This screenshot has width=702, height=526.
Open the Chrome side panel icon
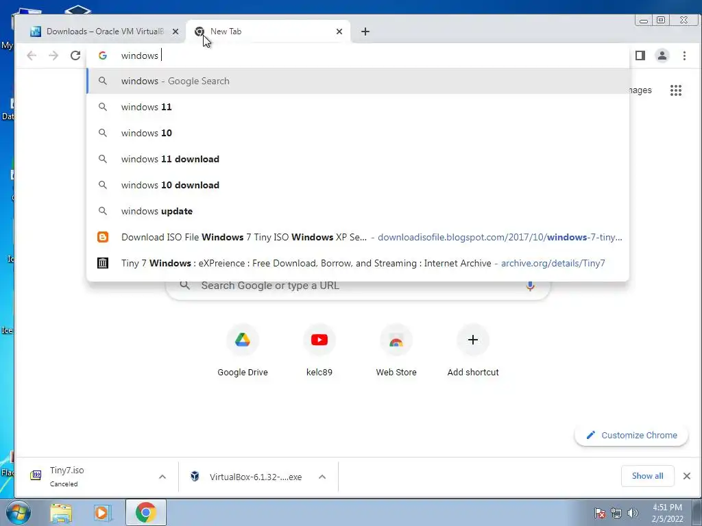click(x=640, y=55)
